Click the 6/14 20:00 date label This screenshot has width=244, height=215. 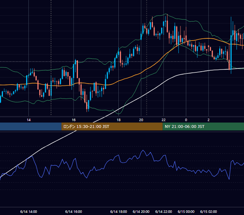141,211
